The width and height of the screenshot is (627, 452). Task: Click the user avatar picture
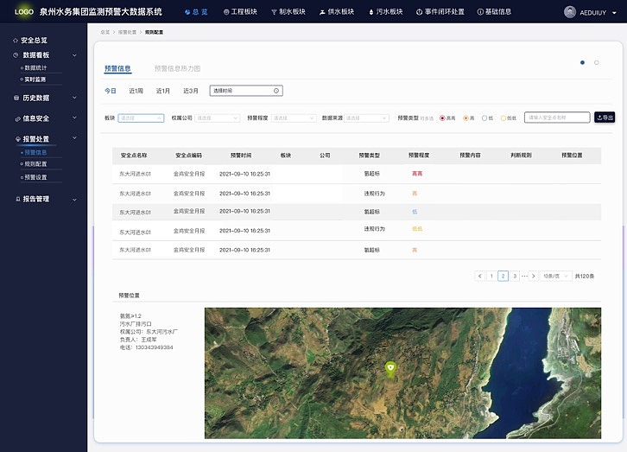point(570,12)
